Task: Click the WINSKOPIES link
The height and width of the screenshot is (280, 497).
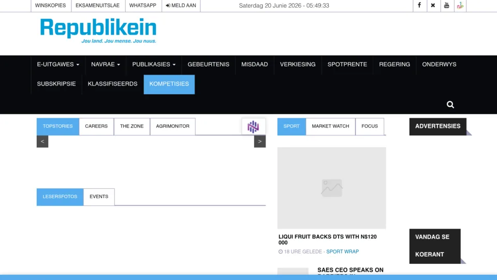Action: (50, 5)
